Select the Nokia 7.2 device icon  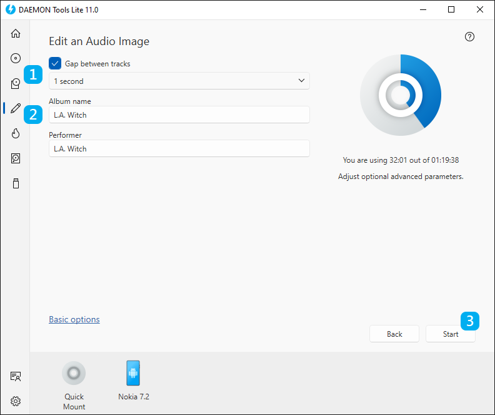tap(133, 373)
